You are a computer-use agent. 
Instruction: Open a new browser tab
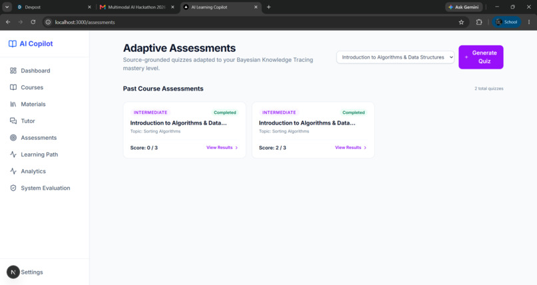pos(269,7)
